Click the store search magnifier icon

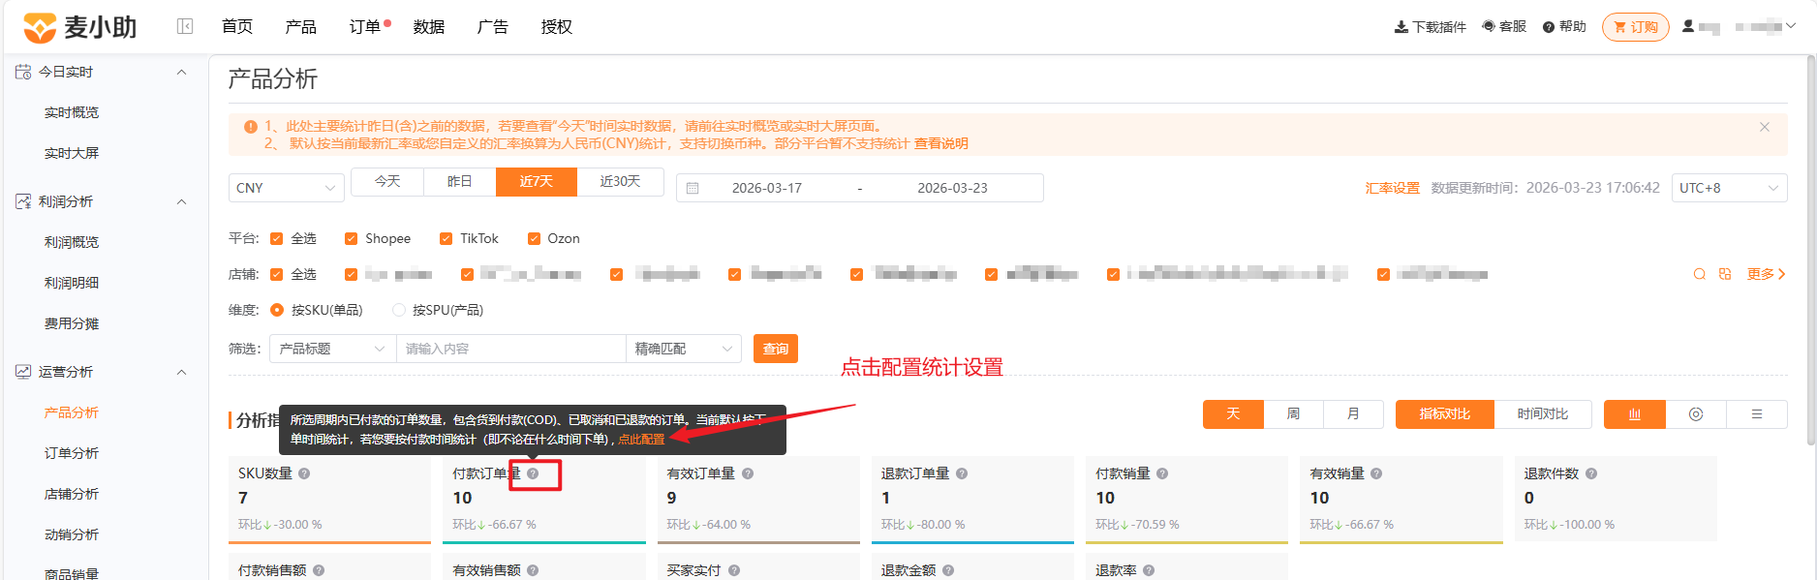coord(1700,274)
